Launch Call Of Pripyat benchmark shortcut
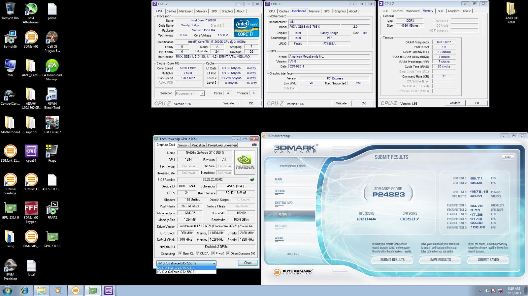Image resolution: width=528 pixels, height=296 pixels. click(x=52, y=42)
